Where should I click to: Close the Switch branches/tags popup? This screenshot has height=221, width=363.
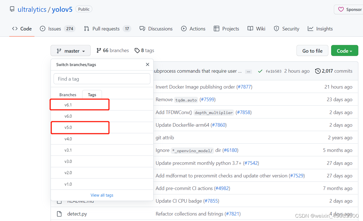148,64
